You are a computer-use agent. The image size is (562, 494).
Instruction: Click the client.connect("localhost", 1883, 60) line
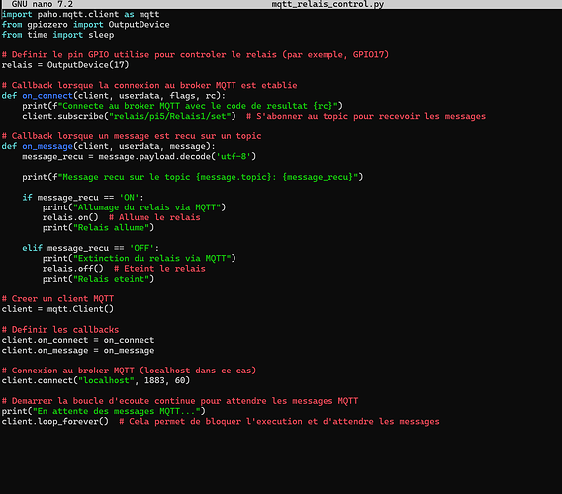point(96,381)
